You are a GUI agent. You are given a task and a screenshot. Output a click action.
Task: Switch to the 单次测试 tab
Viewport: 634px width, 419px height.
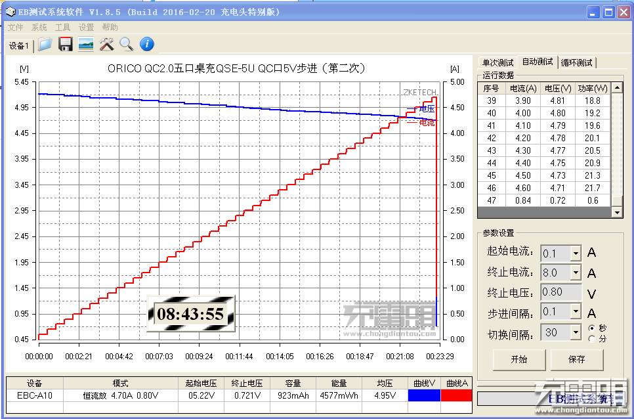[497, 62]
